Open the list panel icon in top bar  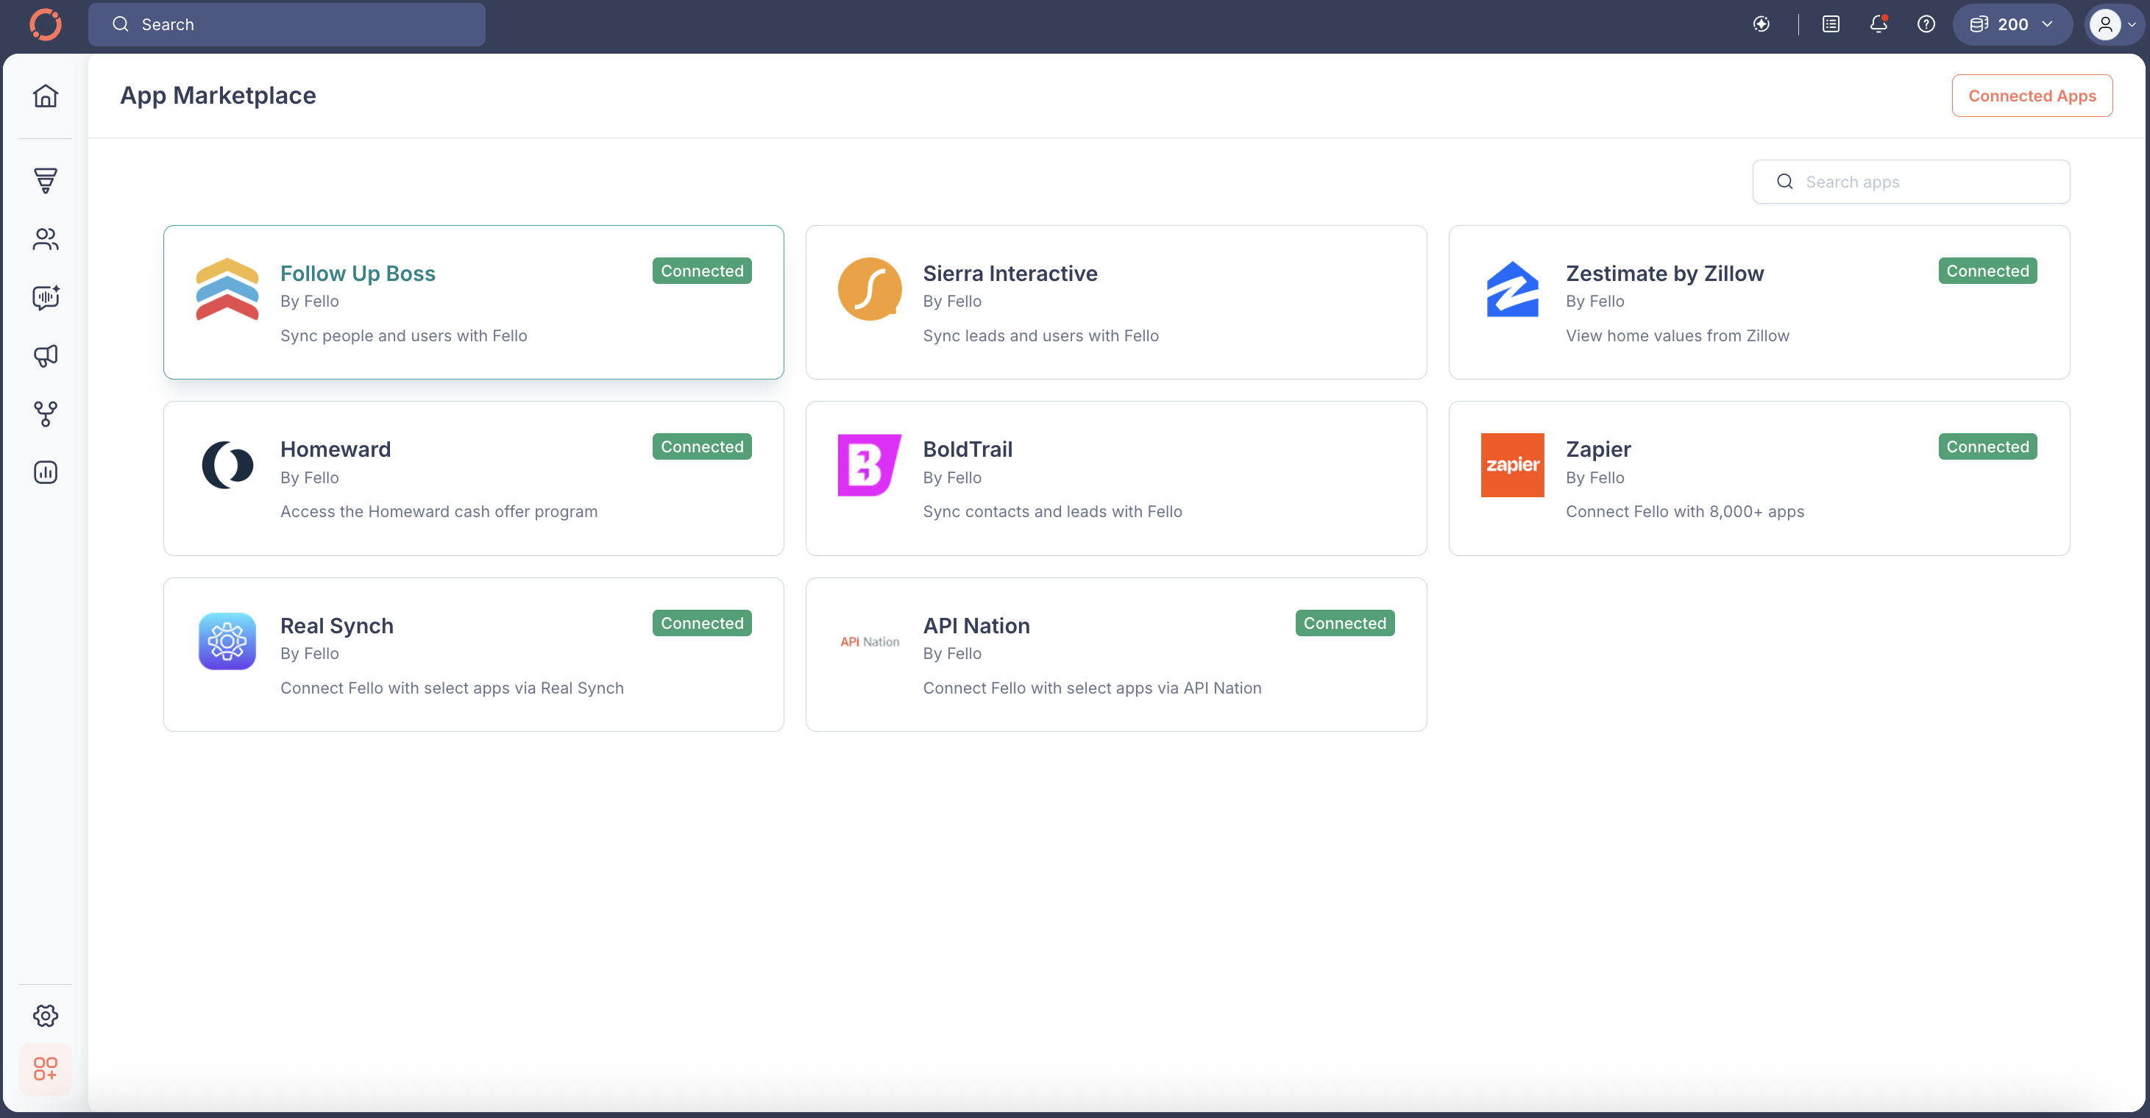click(x=1831, y=24)
